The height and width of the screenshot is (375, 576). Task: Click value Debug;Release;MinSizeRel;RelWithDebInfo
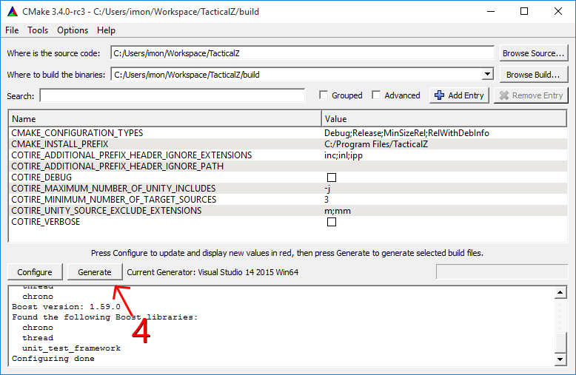tap(406, 133)
